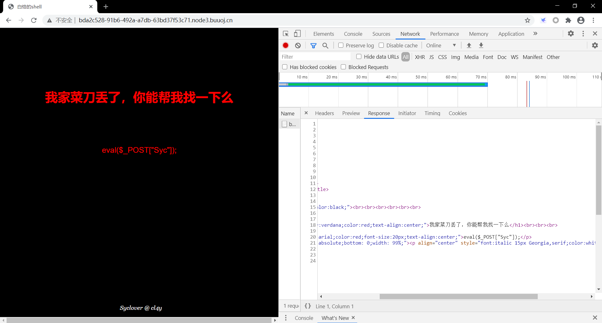This screenshot has width=602, height=323.
Task: Focus the network Filter input field
Action: pos(315,57)
